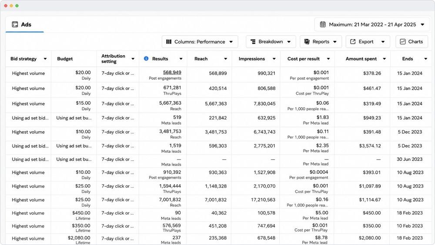The image size is (435, 245).
Task: Click the 990,321 impressions value
Action: pos(266,73)
